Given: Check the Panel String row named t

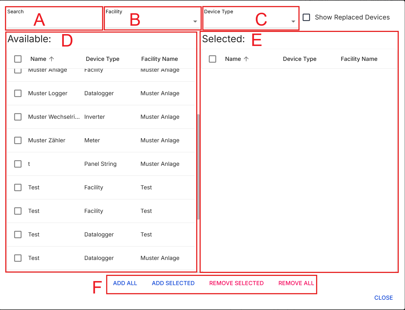Looking at the screenshot, I should (18, 164).
